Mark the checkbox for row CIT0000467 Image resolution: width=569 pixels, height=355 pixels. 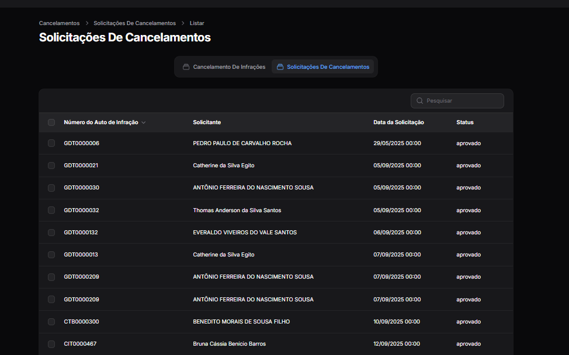[51, 344]
